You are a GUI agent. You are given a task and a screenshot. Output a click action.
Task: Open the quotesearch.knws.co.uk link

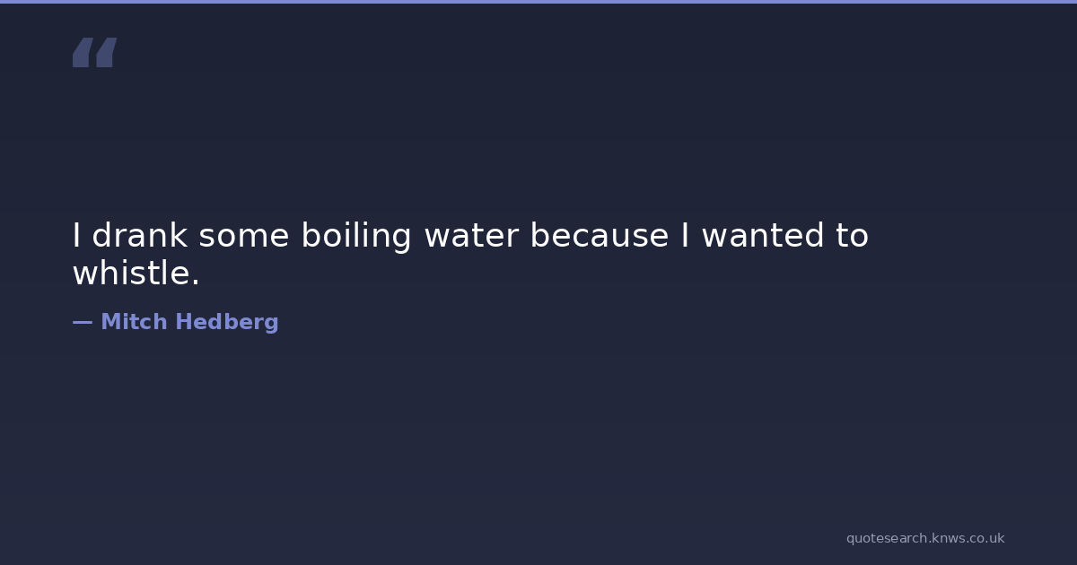[924, 538]
